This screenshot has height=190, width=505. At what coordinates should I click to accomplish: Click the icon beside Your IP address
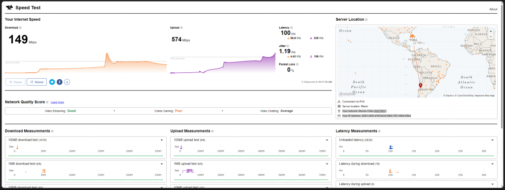click(339, 115)
